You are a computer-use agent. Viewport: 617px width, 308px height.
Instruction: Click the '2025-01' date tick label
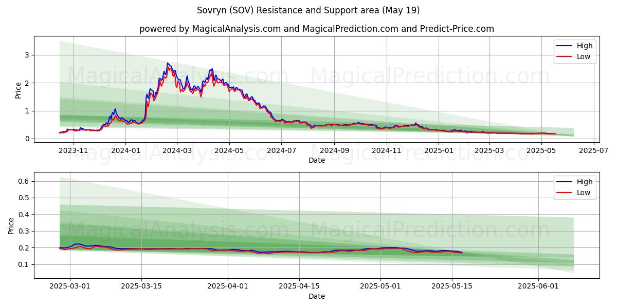(x=439, y=150)
